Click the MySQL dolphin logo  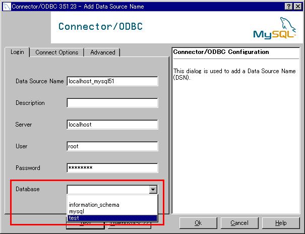[274, 28]
